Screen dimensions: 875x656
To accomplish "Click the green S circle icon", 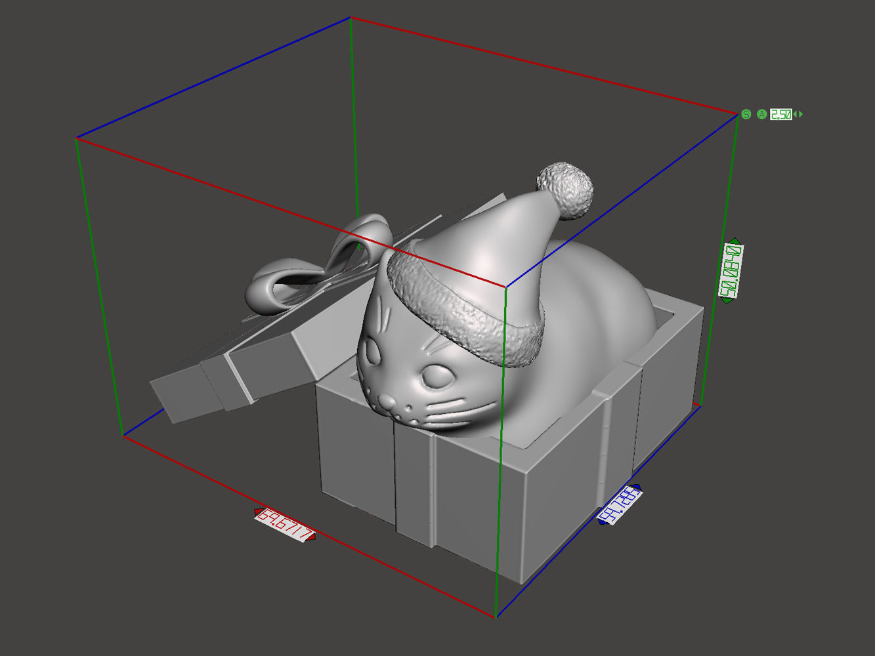I will (x=746, y=114).
